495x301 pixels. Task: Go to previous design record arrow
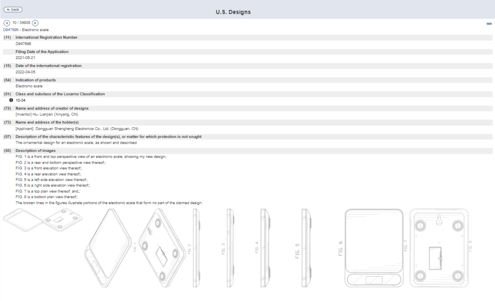click(x=6, y=23)
